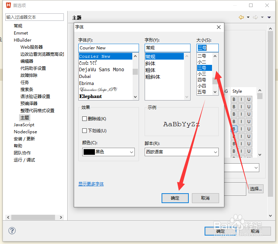This screenshot has height=244, width=278.
Task: Select DejaVu Sans Mono font
Action: (x=101, y=69)
